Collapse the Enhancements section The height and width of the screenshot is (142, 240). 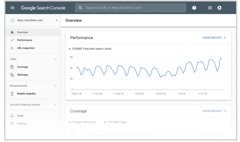click(x=55, y=86)
